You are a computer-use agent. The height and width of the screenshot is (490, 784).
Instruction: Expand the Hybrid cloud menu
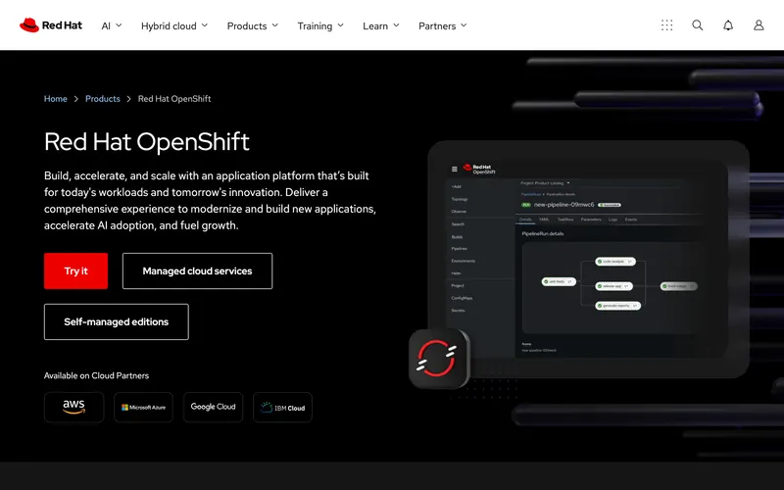click(174, 25)
